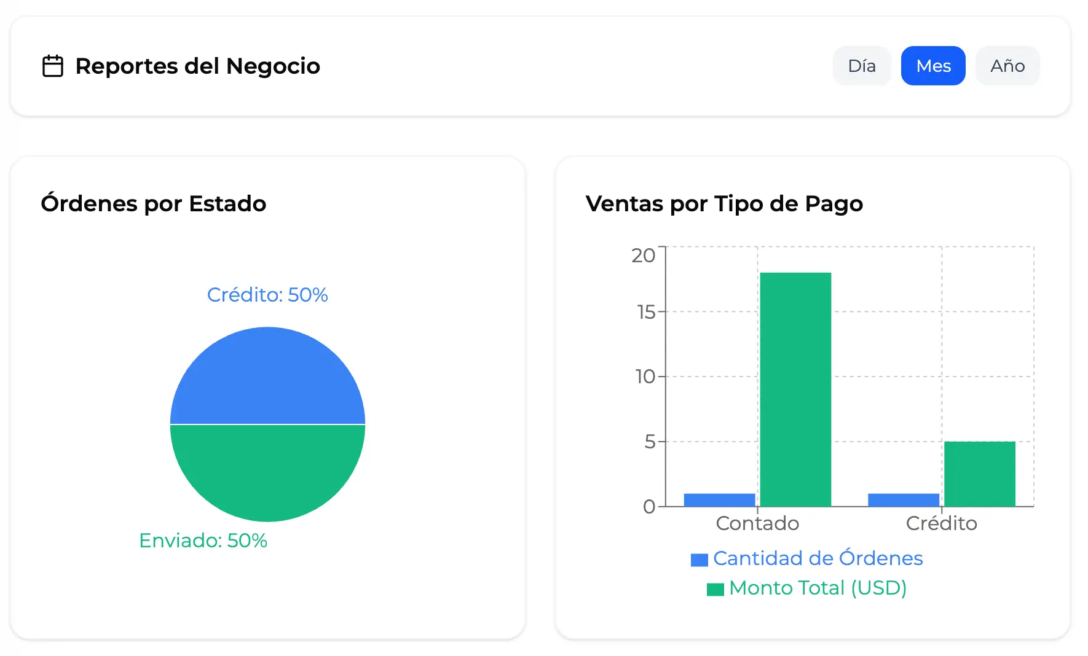Click the calendar icon beside Reportes del Negocio
Image resolution: width=1088 pixels, height=656 pixels.
tap(53, 66)
